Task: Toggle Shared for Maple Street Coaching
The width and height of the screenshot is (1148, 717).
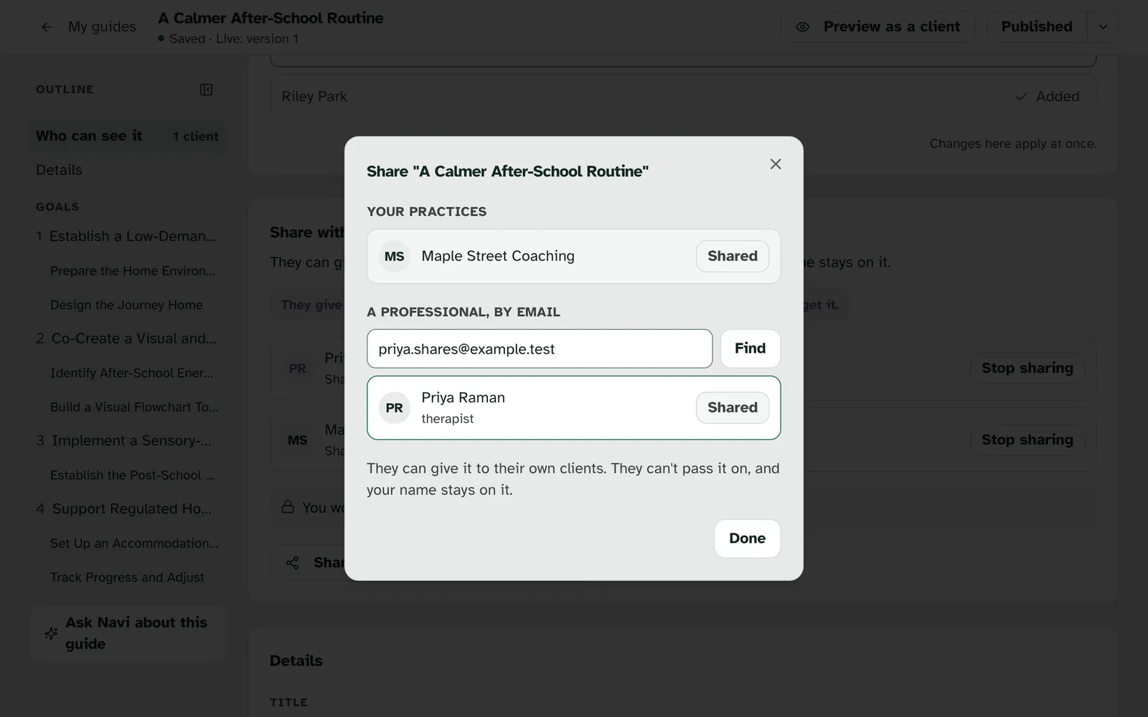Action: [733, 256]
